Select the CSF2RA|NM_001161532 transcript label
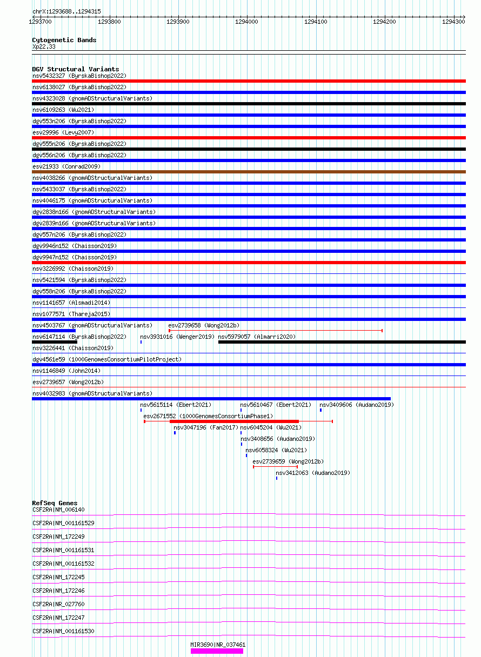This screenshot has height=657, width=481. 63,564
